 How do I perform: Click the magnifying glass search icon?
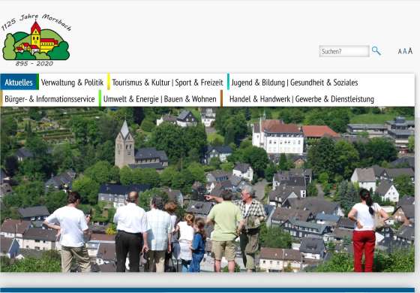(x=376, y=51)
